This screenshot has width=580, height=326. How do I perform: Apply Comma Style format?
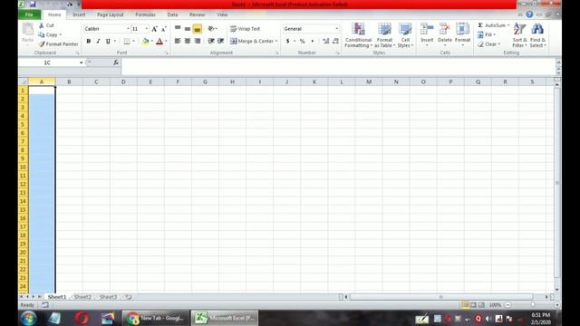point(313,41)
